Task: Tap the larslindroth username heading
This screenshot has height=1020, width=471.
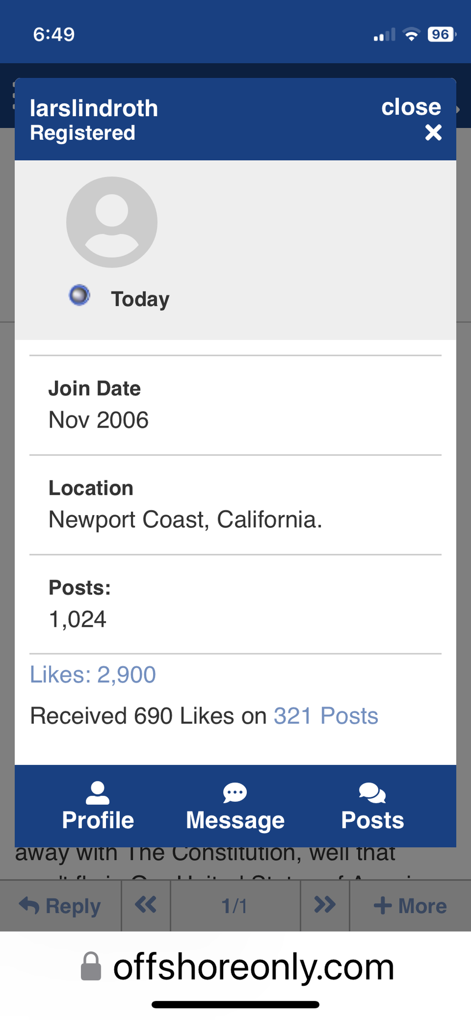Action: click(x=94, y=109)
